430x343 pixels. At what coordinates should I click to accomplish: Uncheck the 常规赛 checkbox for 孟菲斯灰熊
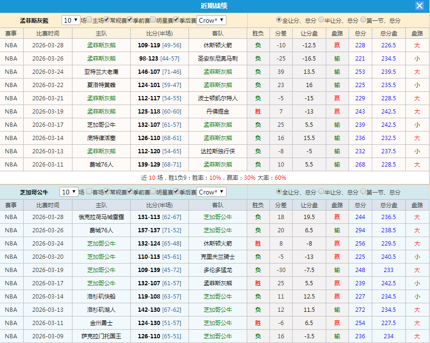[x=107, y=19]
